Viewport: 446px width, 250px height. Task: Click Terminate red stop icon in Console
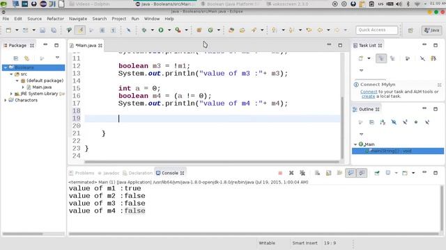pyautogui.click(x=280, y=173)
